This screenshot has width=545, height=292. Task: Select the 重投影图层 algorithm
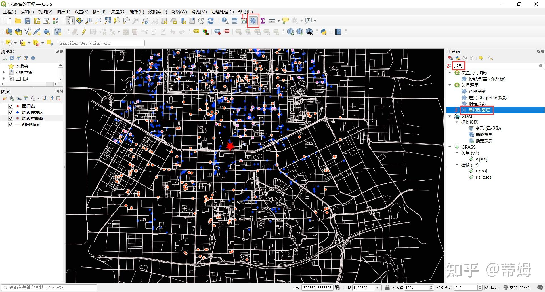point(479,110)
